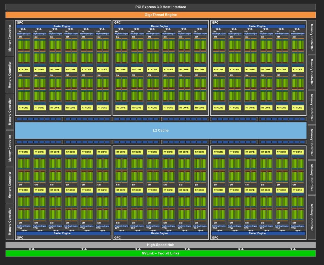Click Raster Engine in the bottom-right GPC
The image size is (324, 265).
tap(258, 233)
